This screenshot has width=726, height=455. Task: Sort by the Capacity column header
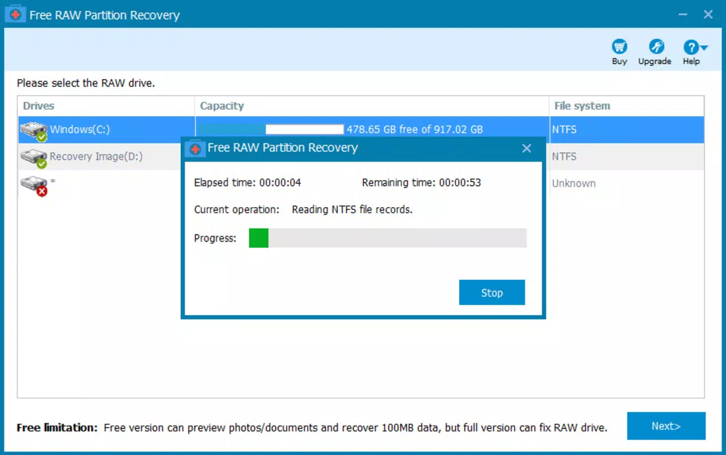(x=372, y=106)
